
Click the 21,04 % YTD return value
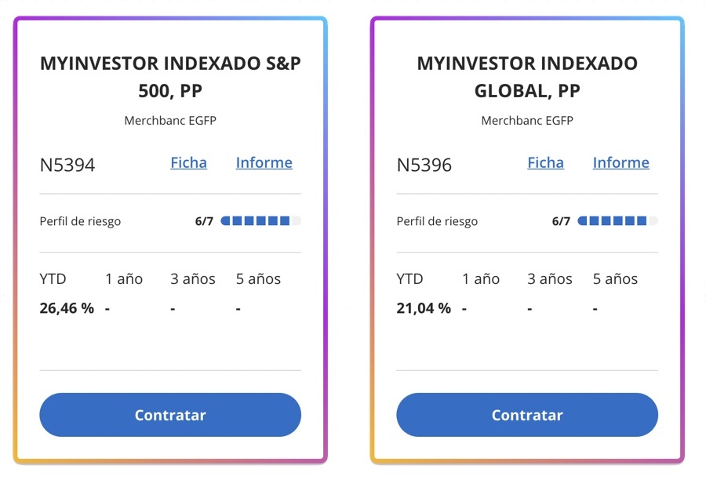coord(424,308)
